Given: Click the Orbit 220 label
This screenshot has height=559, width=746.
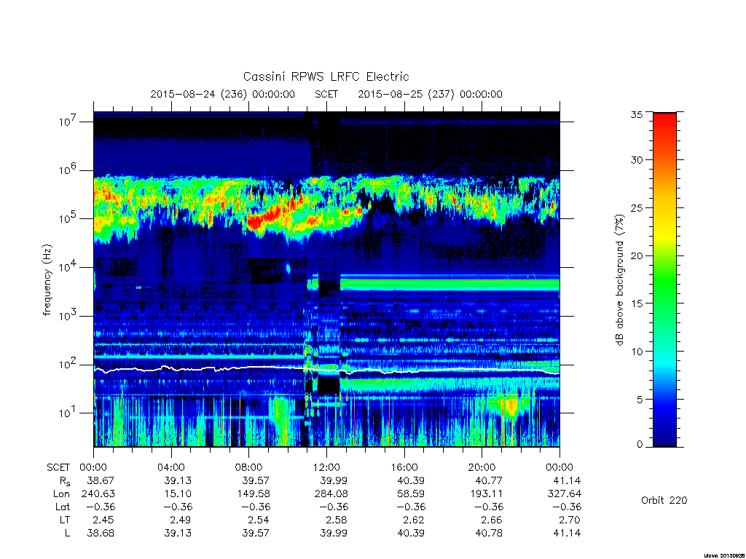Looking at the screenshot, I should 664,500.
